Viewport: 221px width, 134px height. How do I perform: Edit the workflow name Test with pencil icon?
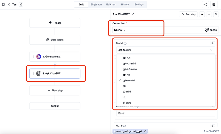(21, 4)
